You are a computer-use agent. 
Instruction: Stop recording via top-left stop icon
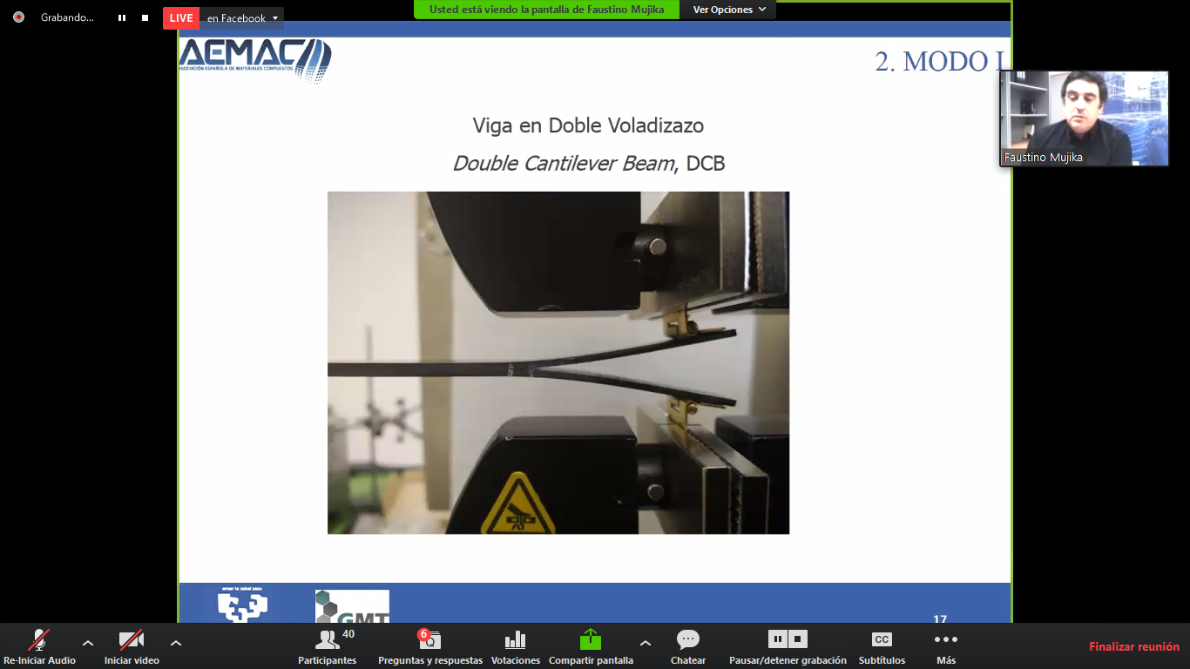pyautogui.click(x=145, y=17)
